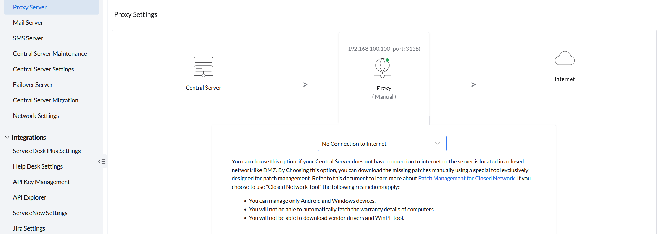Collapse the Integrations section chevron
Screen dimensions: 660x234
click(7, 137)
